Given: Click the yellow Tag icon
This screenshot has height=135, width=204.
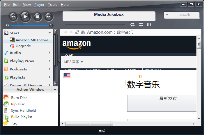Looking at the screenshot, I should [x=6, y=123].
